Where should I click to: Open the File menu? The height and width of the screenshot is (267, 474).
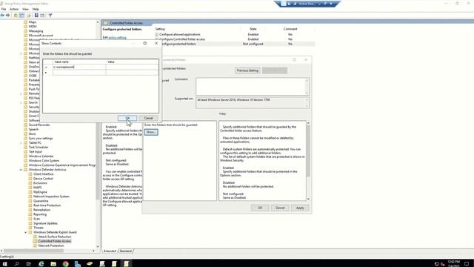point(4,9)
